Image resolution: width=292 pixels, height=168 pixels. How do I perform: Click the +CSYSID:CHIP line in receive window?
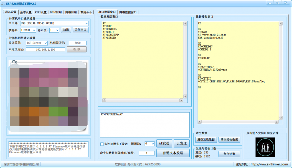[x=231, y=82]
